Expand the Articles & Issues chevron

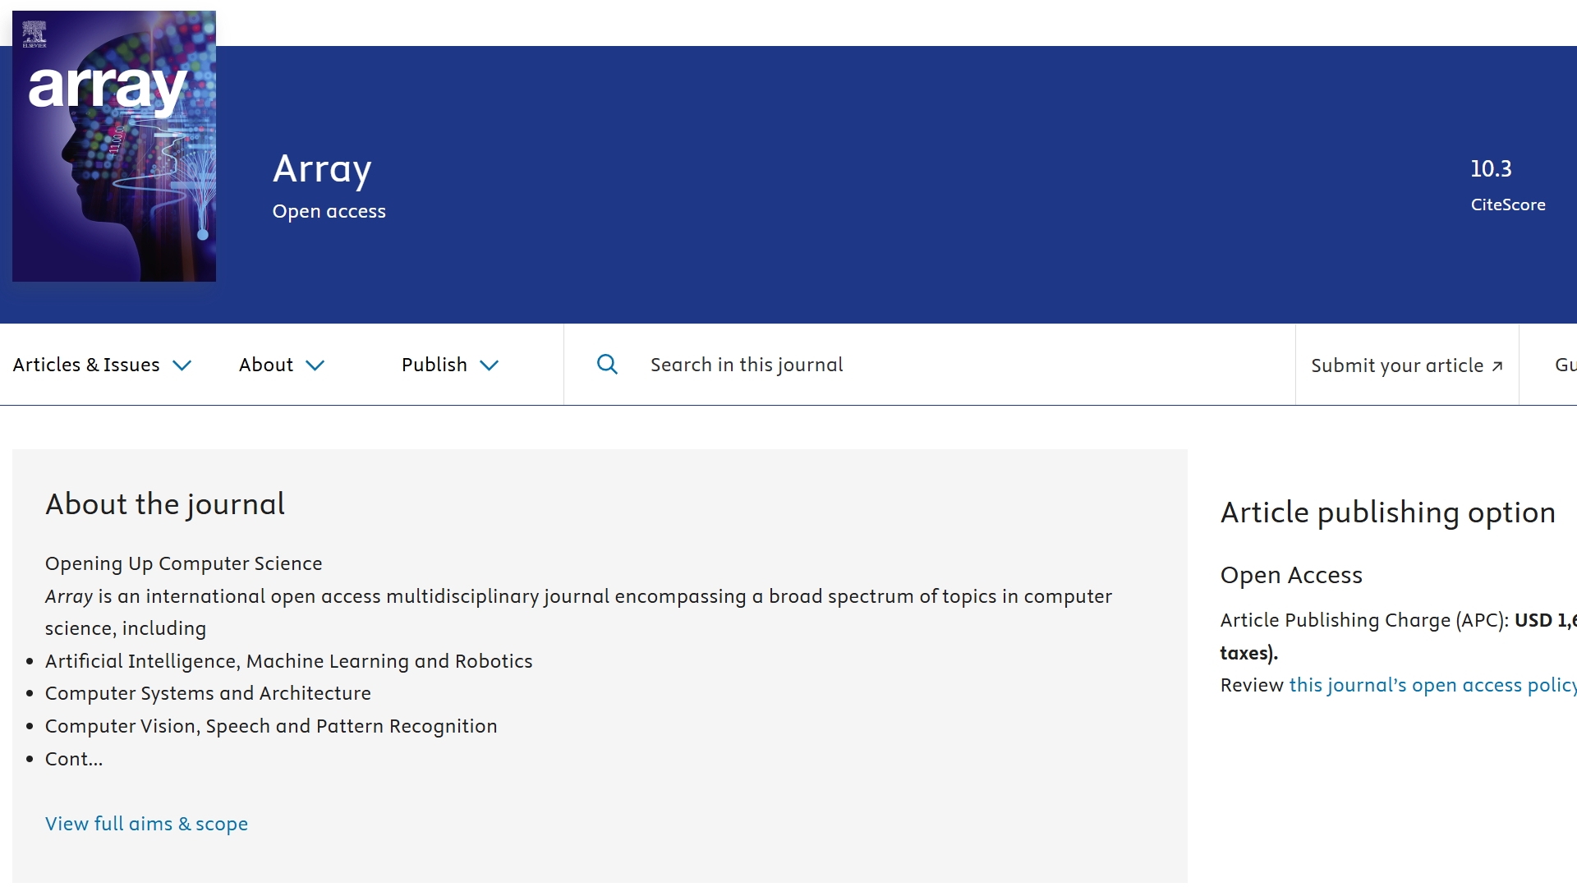[182, 365]
